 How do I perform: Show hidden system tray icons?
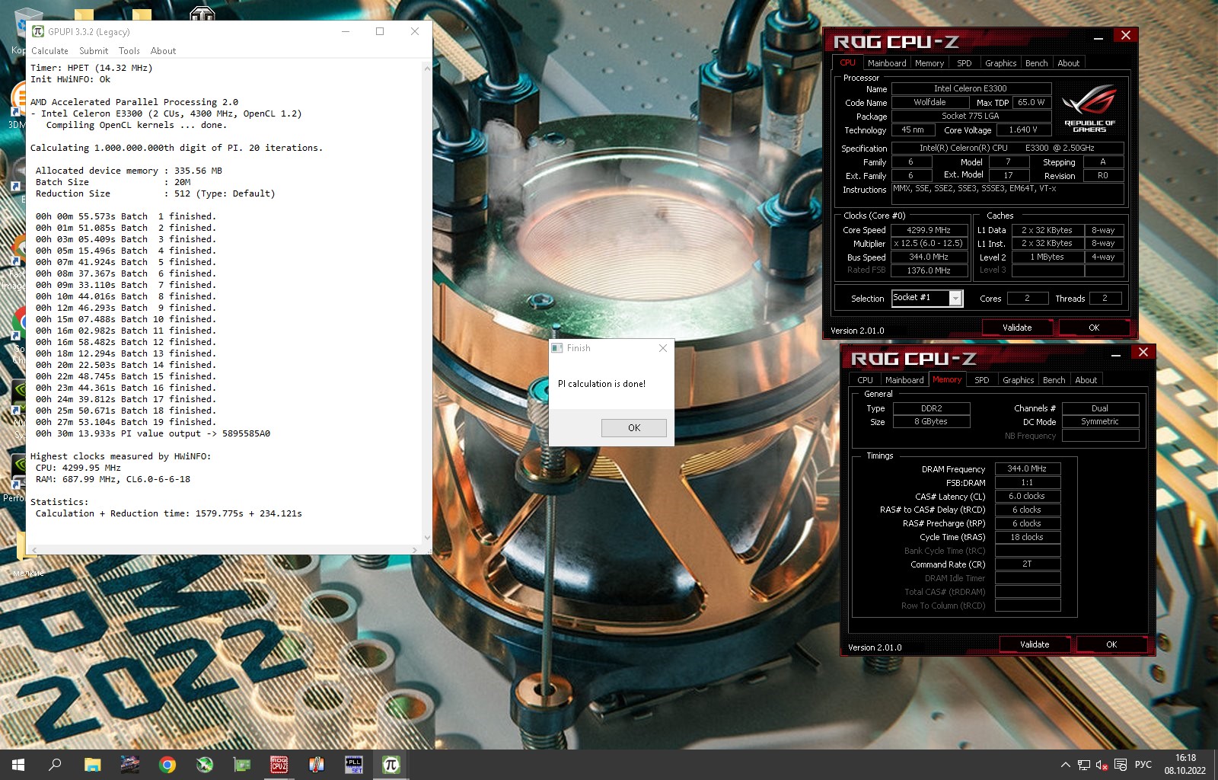tap(1065, 765)
